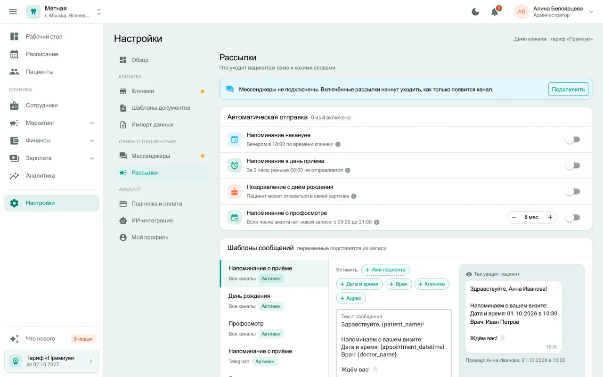Turn on Поздравление с днём рождения switch
This screenshot has height=377, width=603.
(573, 191)
